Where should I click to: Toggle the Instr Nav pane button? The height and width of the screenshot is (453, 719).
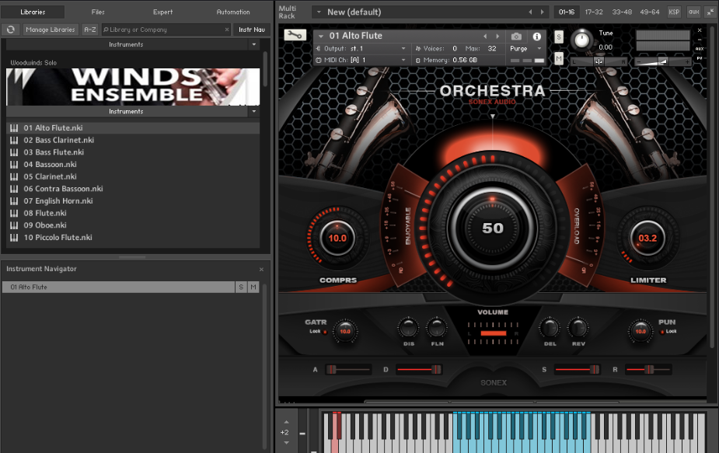click(x=252, y=30)
